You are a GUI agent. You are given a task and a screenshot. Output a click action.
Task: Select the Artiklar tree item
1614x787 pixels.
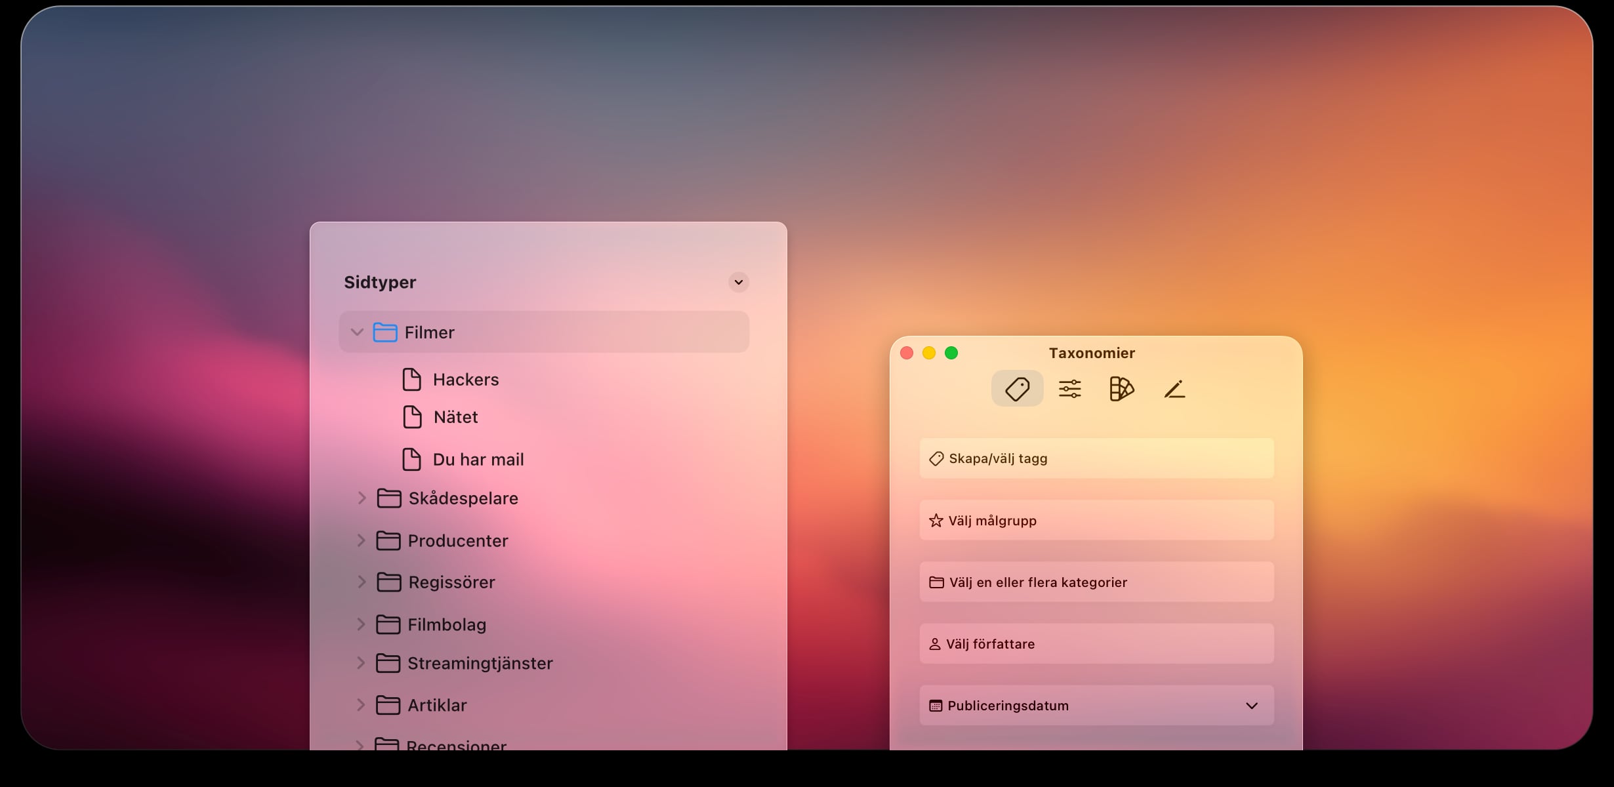(x=437, y=706)
